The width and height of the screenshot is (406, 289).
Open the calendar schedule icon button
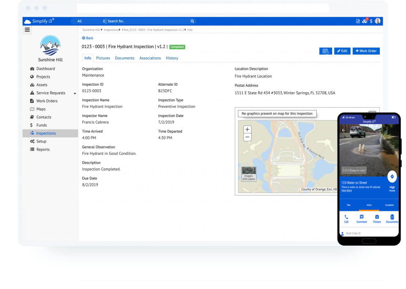click(x=326, y=51)
